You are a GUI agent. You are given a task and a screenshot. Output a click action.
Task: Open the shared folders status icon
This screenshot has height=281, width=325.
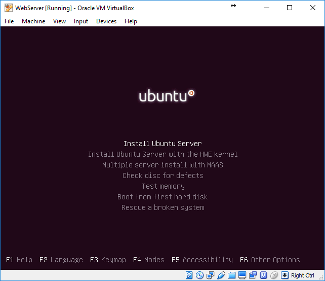click(232, 275)
